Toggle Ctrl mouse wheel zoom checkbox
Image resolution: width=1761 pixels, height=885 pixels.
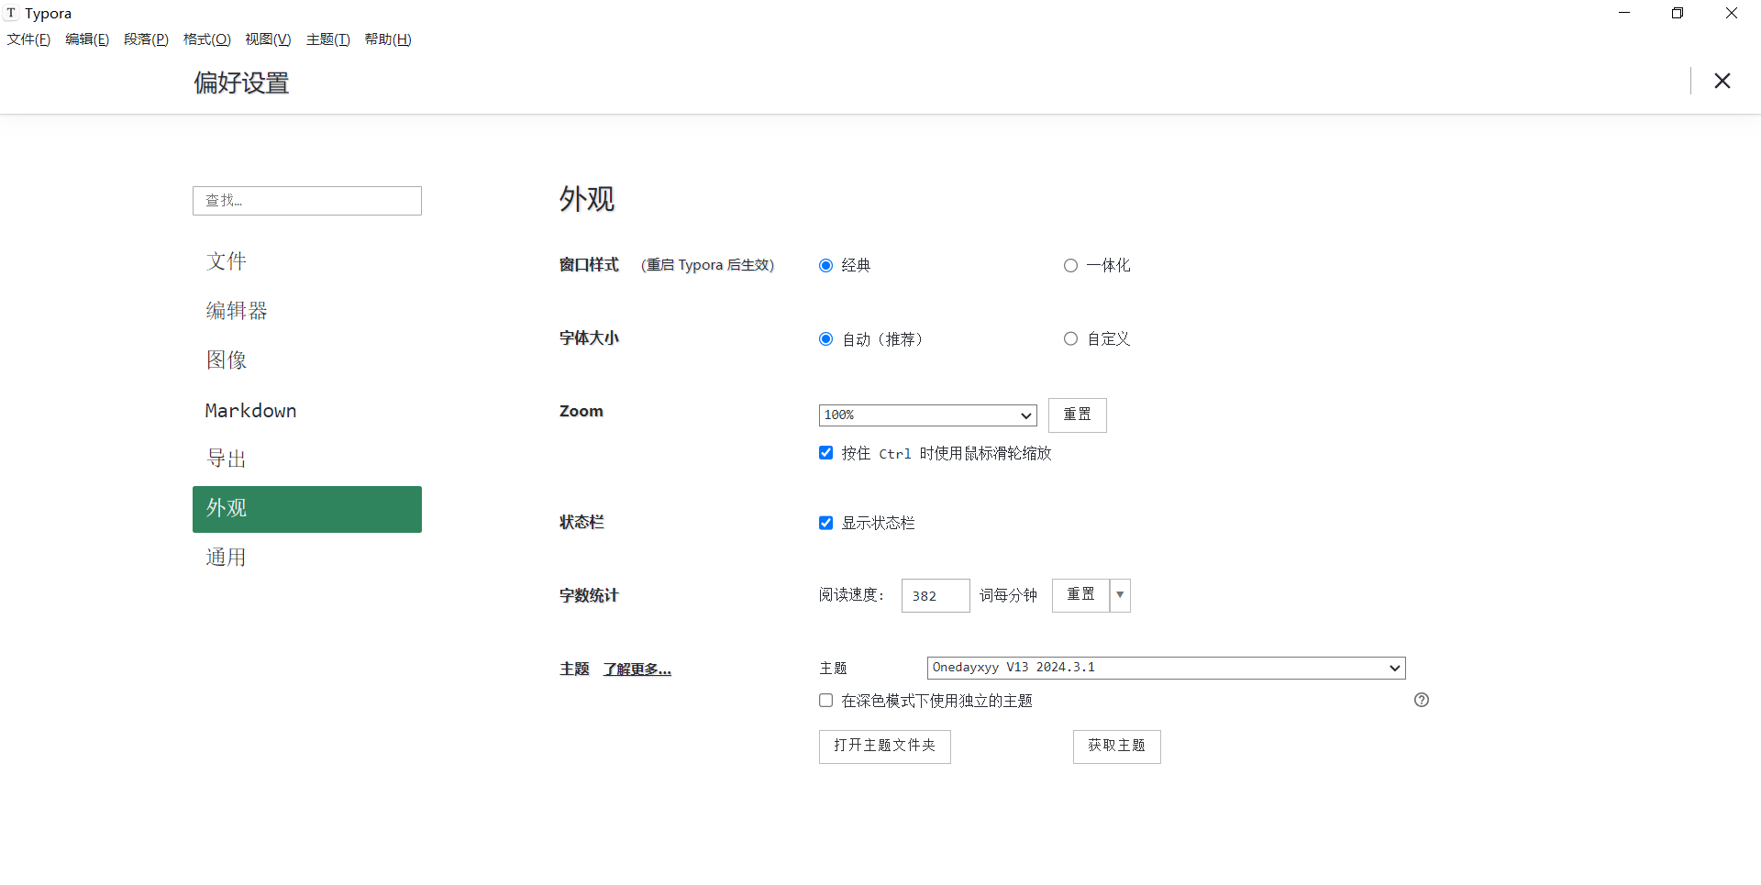(825, 452)
